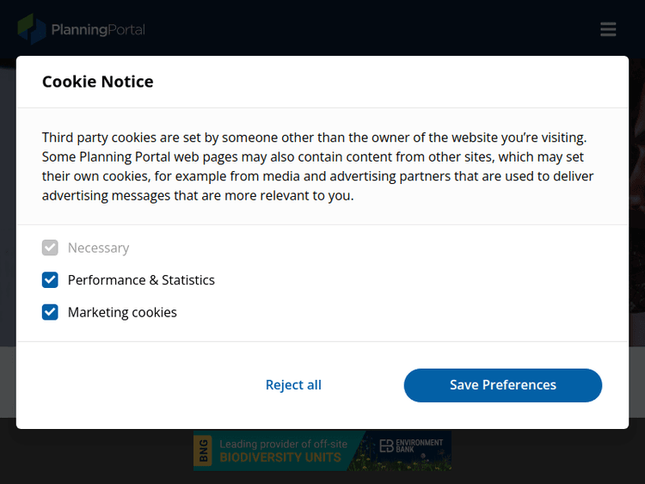The width and height of the screenshot is (645, 484).
Task: Open the hamburger menu icon
Action: pos(608,29)
